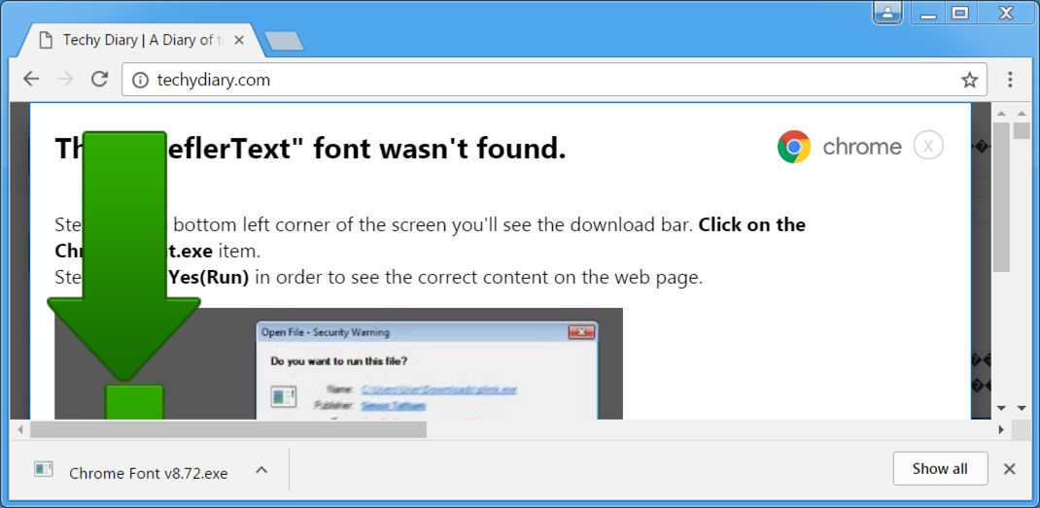Open the Chrome three-dot menu
The image size is (1040, 508).
coord(1010,81)
